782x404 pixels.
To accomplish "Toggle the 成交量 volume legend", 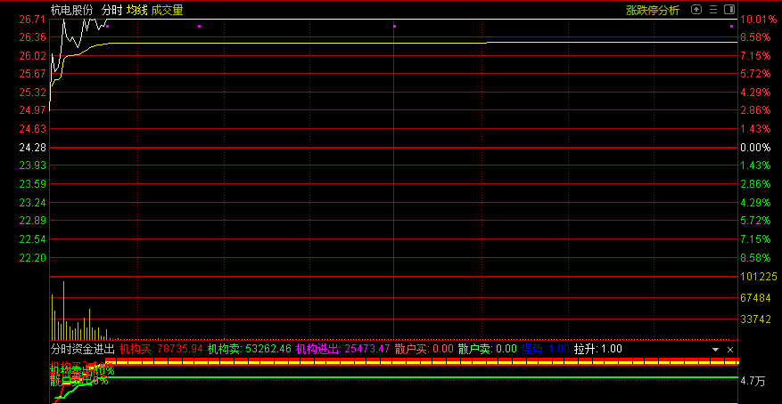I will pos(167,11).
